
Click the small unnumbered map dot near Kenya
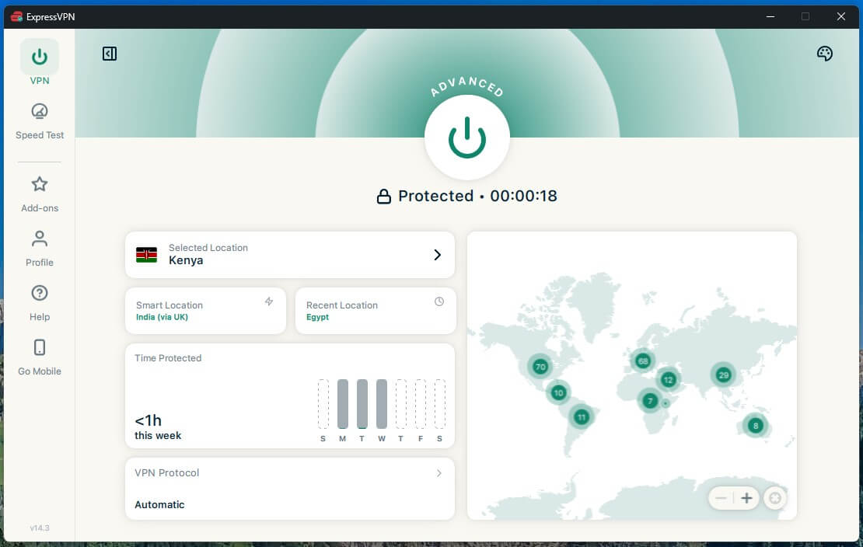pyautogui.click(x=666, y=403)
